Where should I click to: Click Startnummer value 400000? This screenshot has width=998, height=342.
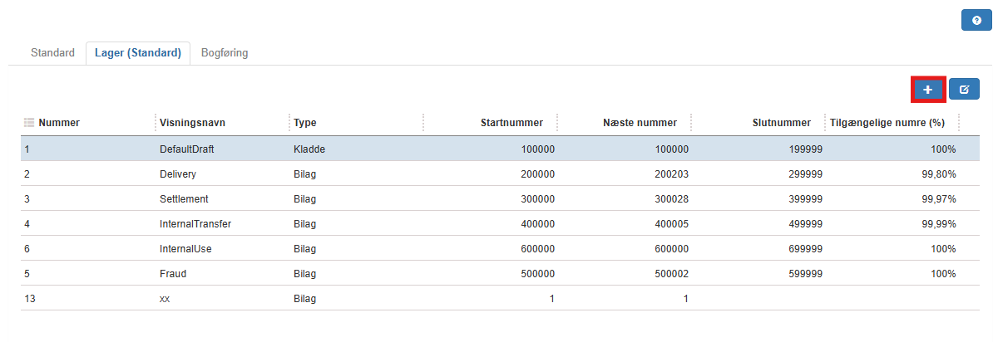tap(538, 224)
